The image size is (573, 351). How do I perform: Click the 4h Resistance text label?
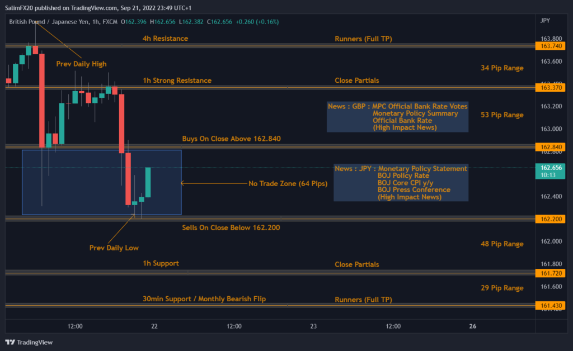[165, 39]
